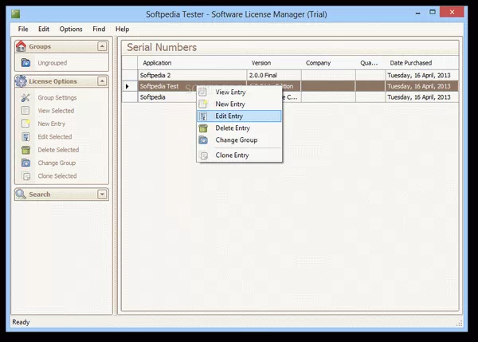Viewport: 478px width, 342px height.
Task: Click the Group Settings wrench icon
Action: pyautogui.click(x=25, y=97)
